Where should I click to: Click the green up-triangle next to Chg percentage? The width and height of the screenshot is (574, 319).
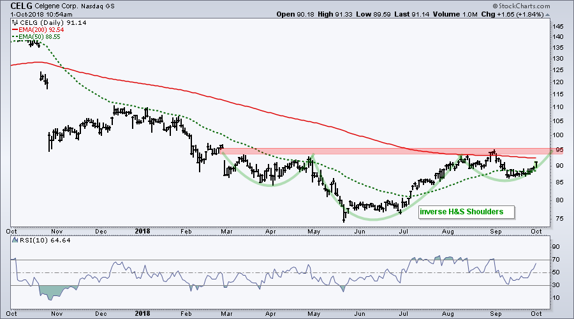(548, 15)
